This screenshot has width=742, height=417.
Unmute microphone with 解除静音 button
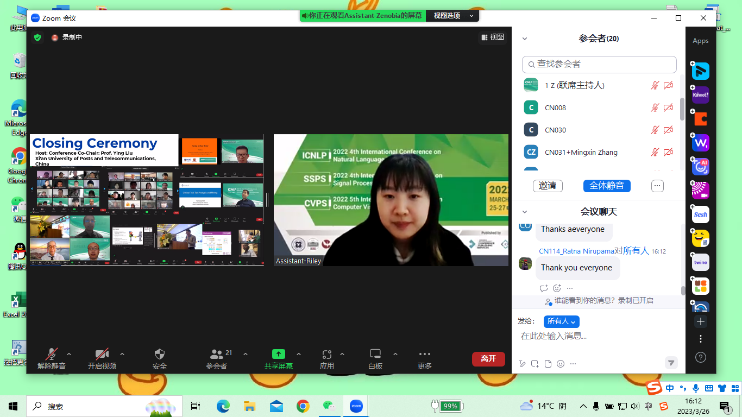[52, 359]
